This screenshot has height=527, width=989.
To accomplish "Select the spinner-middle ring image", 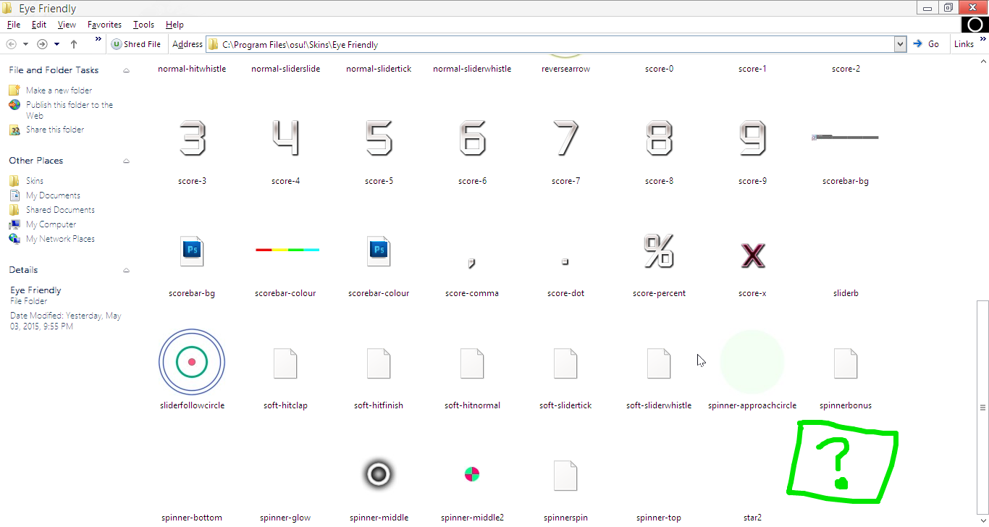I will point(379,474).
